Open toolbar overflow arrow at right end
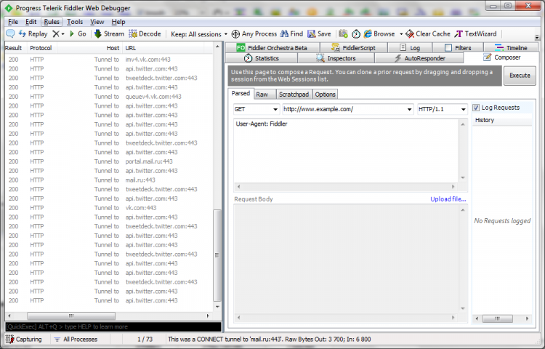This screenshot has height=349, width=545. (x=537, y=37)
